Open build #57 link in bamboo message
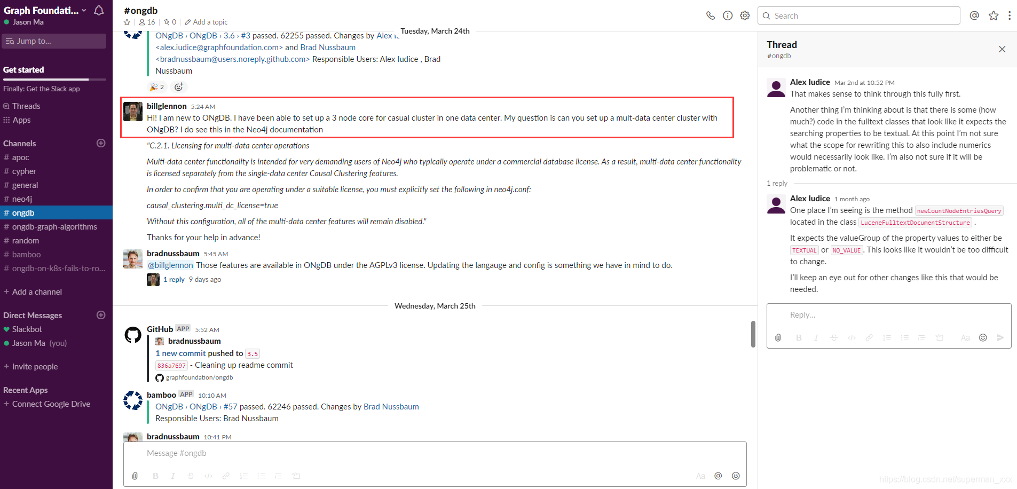Image resolution: width=1017 pixels, height=489 pixels. click(231, 407)
